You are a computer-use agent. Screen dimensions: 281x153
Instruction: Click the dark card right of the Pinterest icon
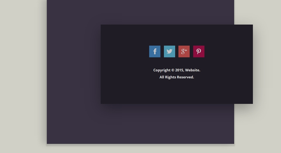click(x=228, y=51)
